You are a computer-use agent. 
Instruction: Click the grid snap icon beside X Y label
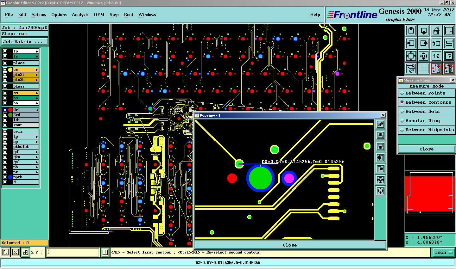(25, 252)
